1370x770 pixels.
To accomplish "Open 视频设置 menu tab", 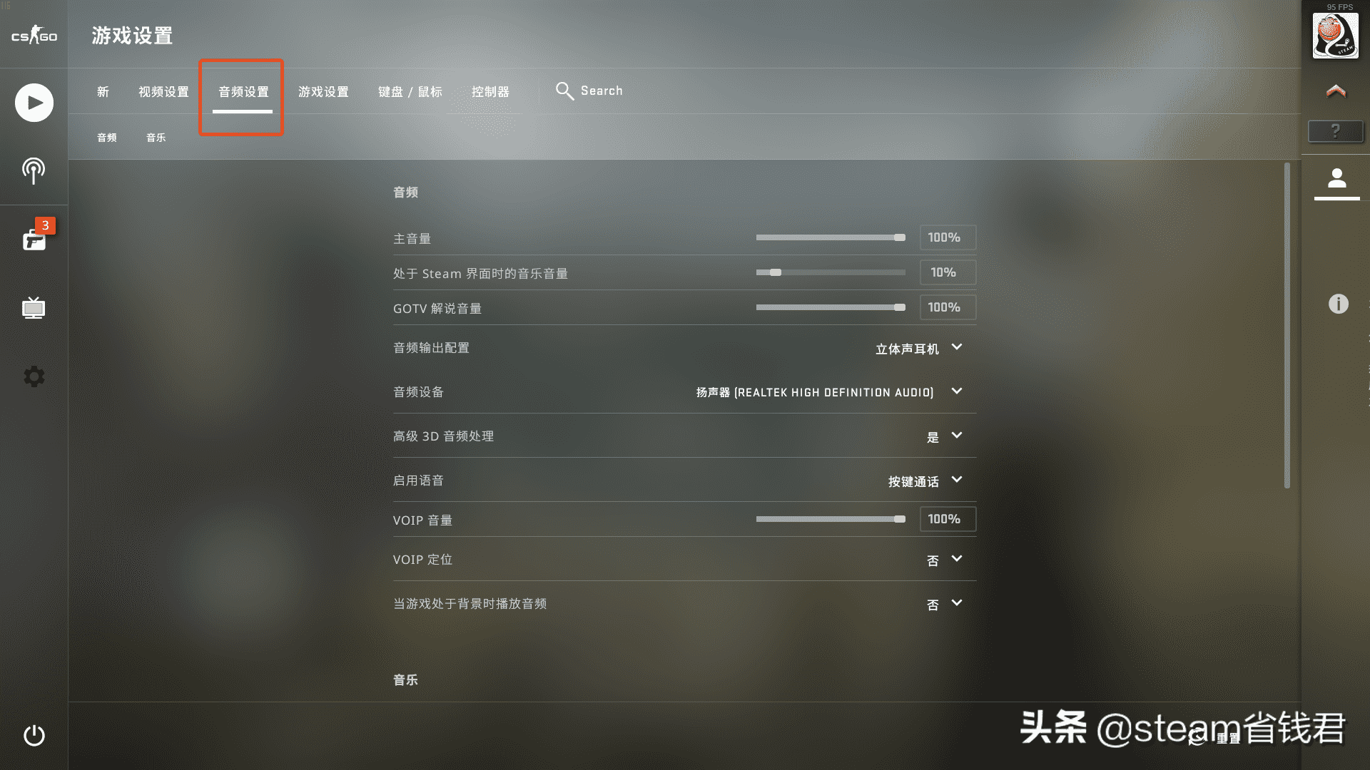I will pyautogui.click(x=163, y=91).
